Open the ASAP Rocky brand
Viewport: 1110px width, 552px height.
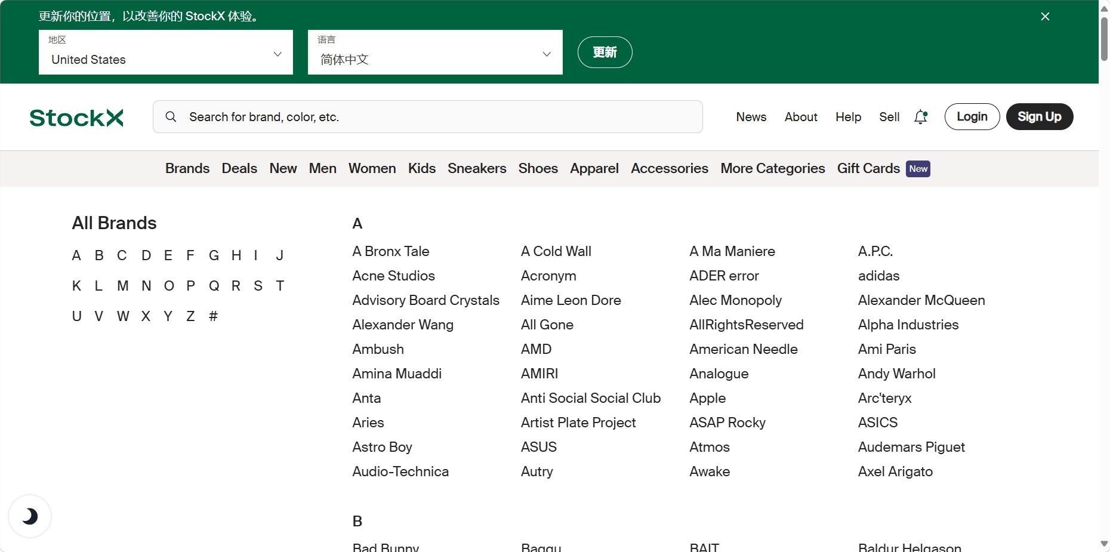(x=727, y=423)
